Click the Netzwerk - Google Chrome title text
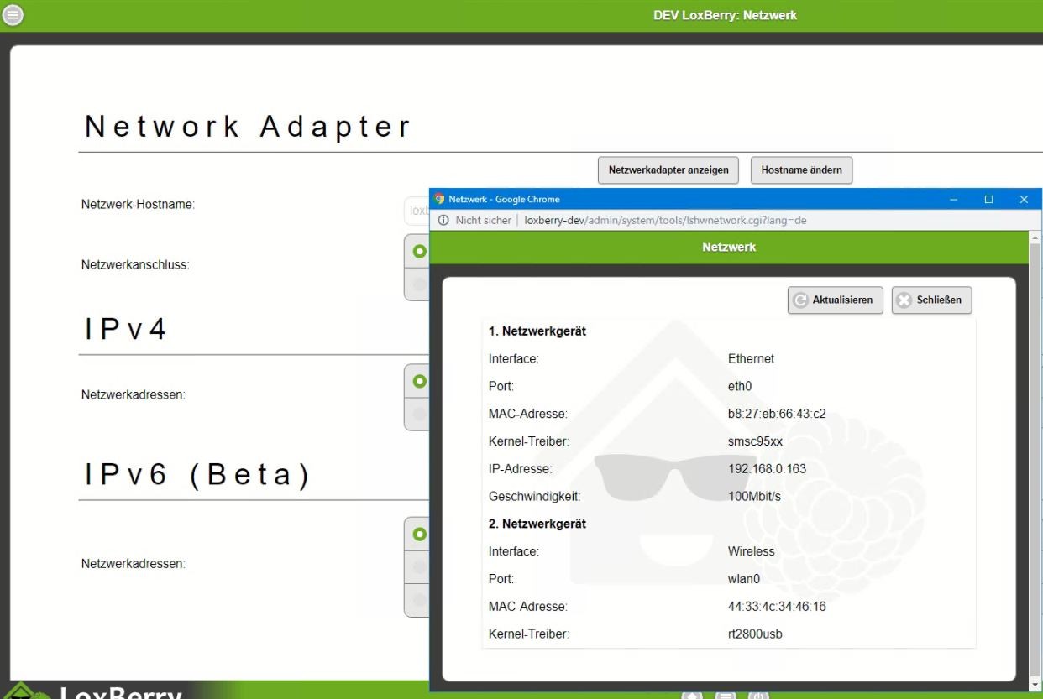 click(504, 199)
